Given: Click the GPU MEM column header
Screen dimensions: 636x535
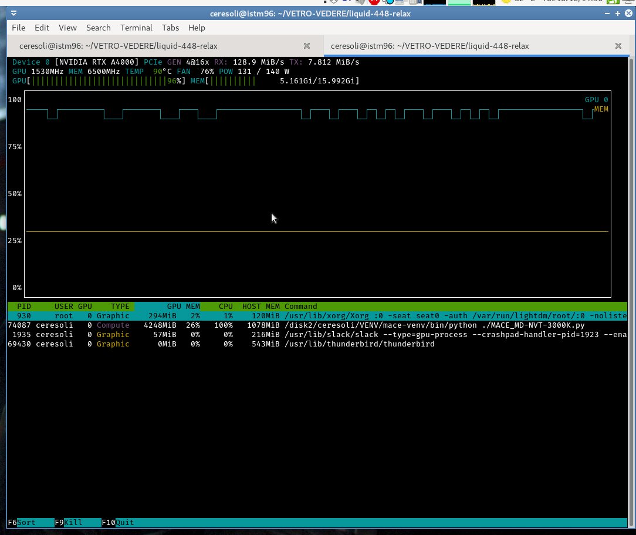Looking at the screenshot, I should 183,307.
